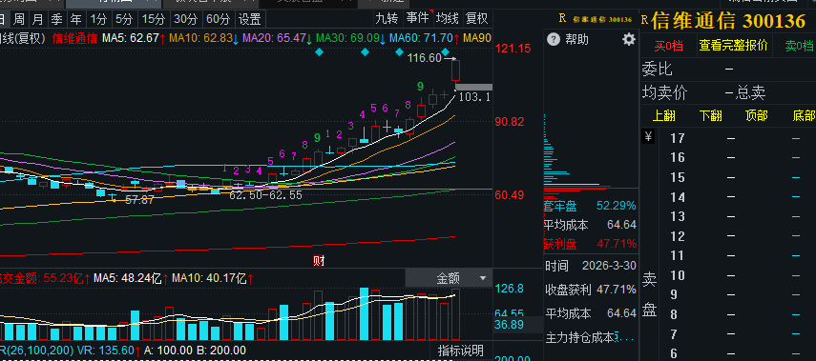Select the 60分 chart tab
The width and height of the screenshot is (816, 361).
[x=218, y=20]
